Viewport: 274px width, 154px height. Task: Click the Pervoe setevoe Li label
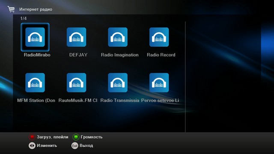160,101
